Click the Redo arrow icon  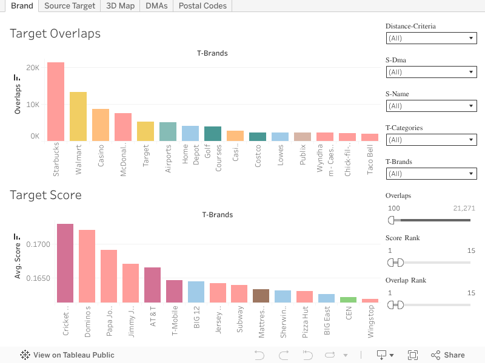tap(283, 355)
